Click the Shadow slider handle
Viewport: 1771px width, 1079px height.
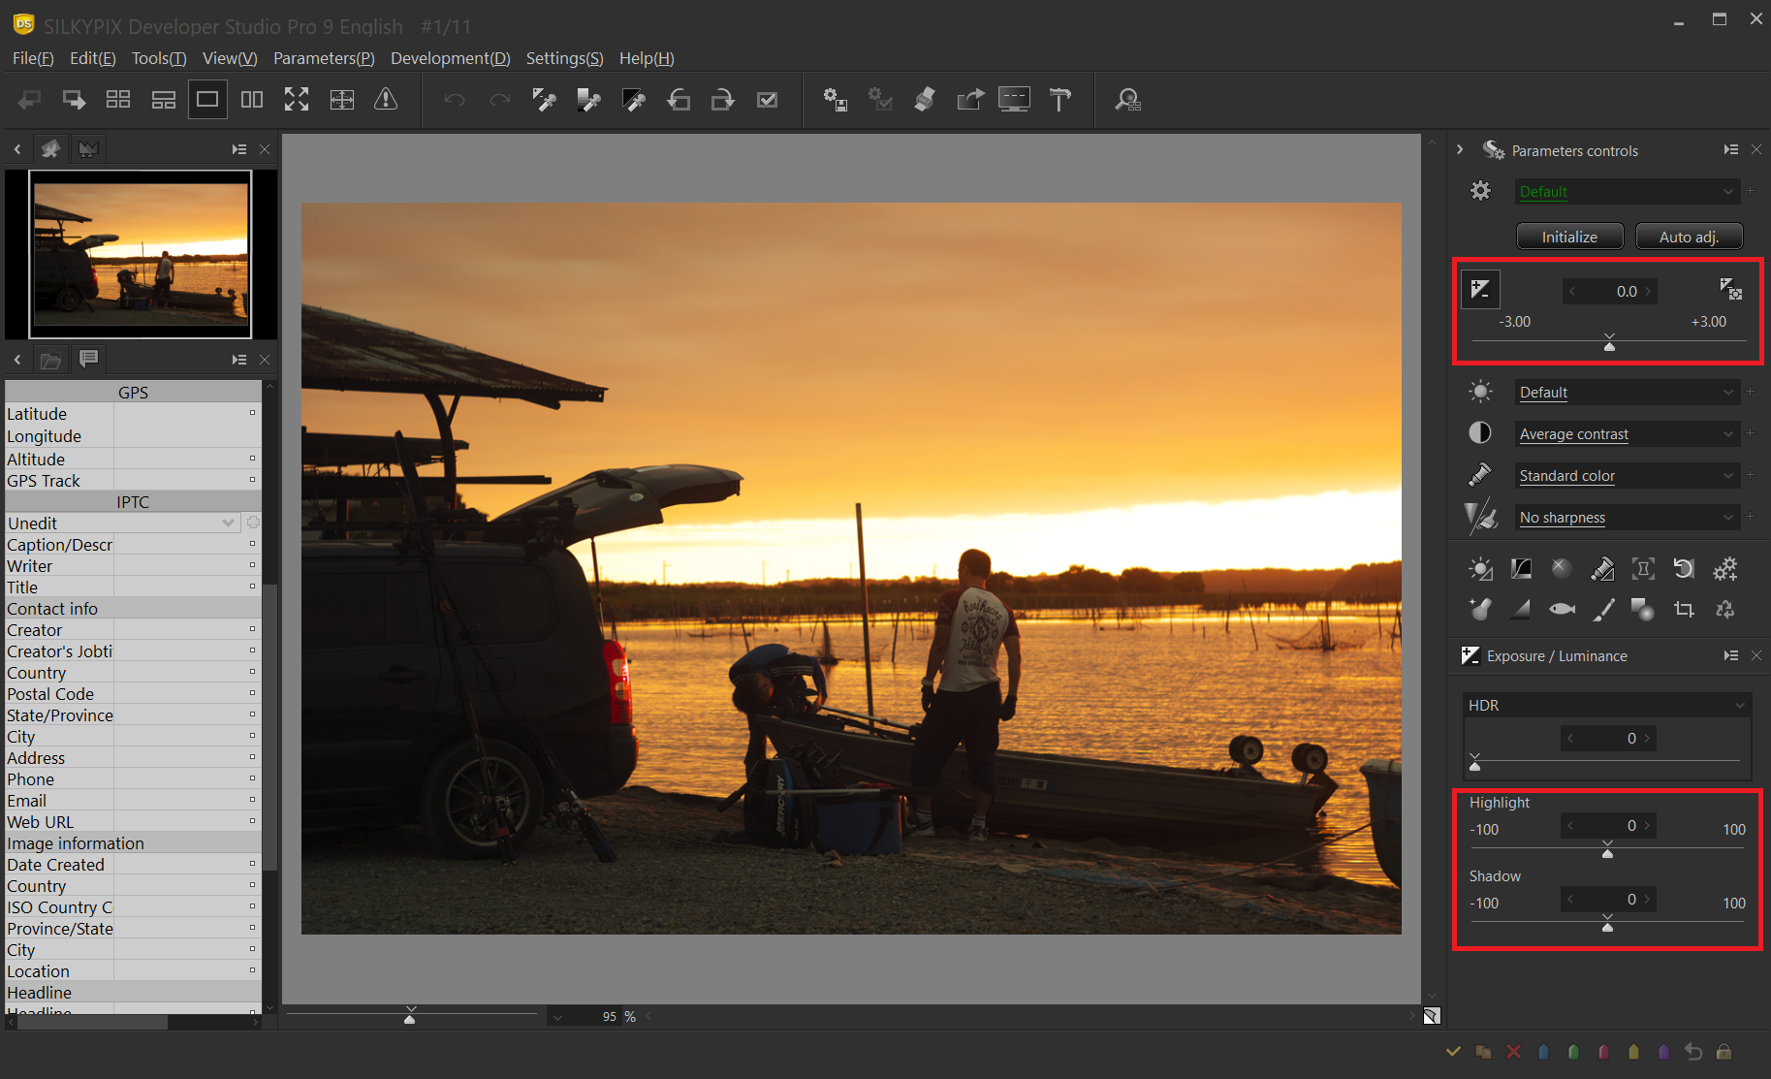tap(1607, 925)
